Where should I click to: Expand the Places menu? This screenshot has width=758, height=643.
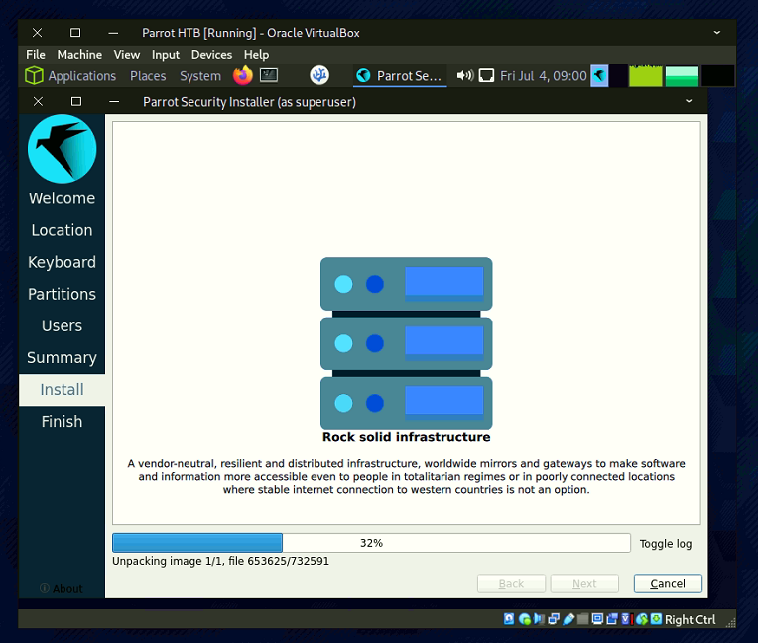[x=148, y=76]
